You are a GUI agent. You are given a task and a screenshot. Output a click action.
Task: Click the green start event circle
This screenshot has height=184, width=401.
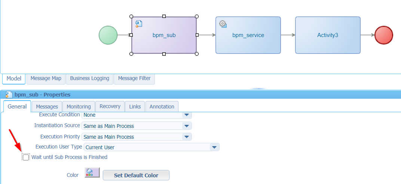click(108, 35)
